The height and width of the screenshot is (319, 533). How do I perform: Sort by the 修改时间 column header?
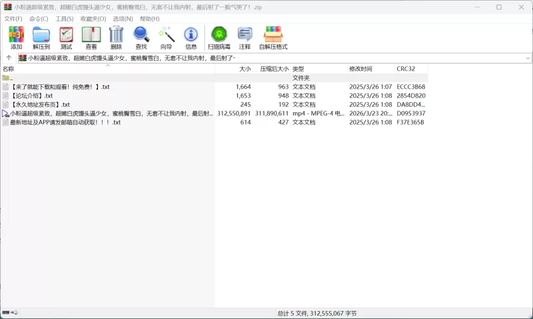point(360,69)
